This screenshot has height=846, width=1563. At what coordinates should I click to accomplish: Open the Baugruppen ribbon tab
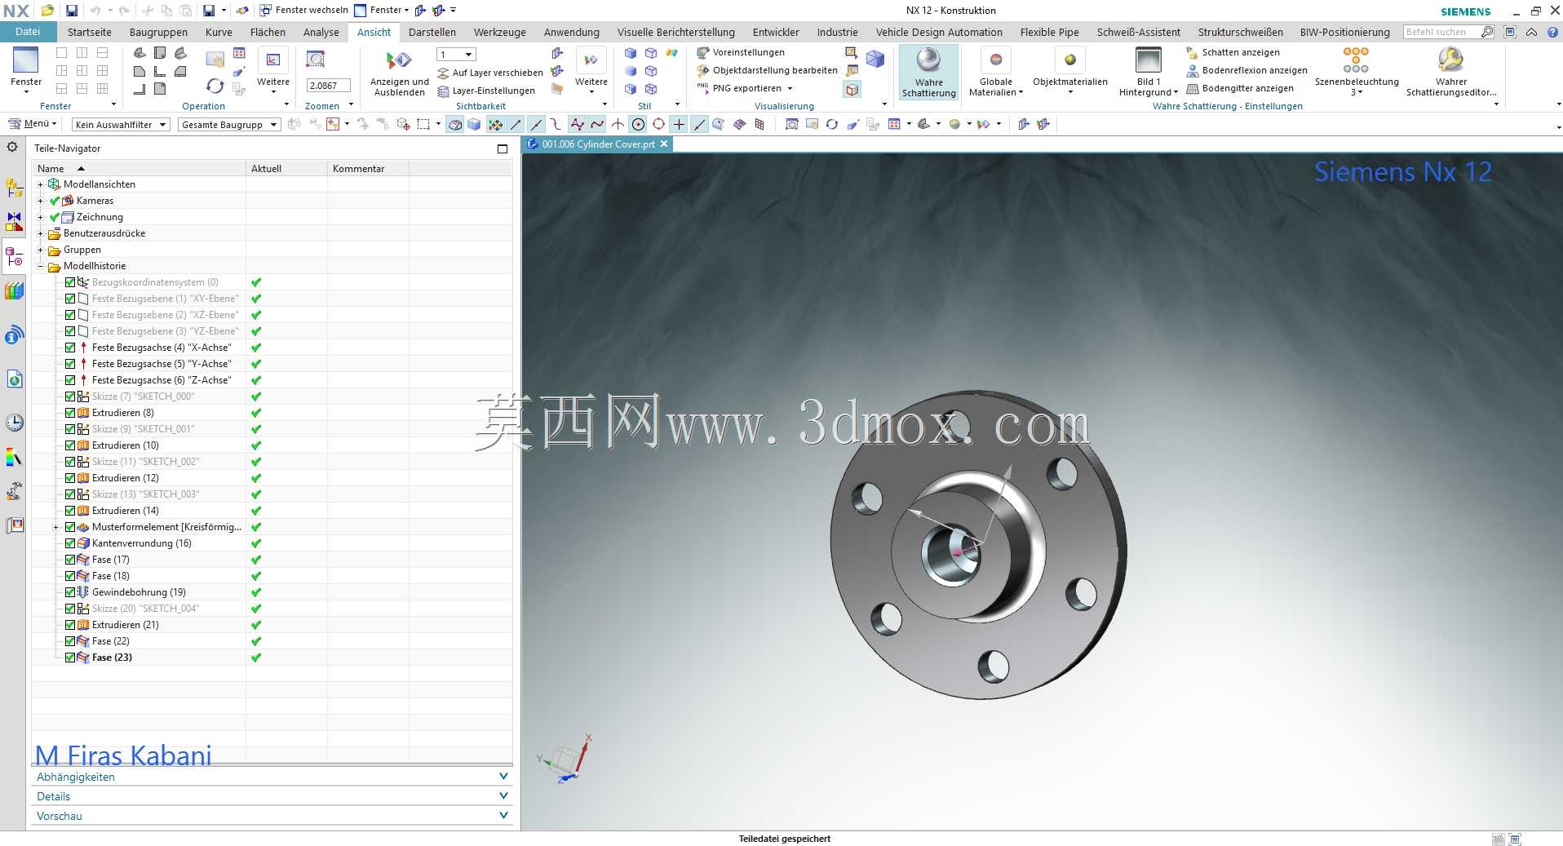pyautogui.click(x=158, y=32)
